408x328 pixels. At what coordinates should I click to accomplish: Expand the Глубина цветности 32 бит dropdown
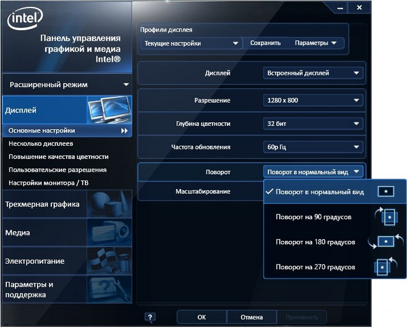[x=313, y=124]
